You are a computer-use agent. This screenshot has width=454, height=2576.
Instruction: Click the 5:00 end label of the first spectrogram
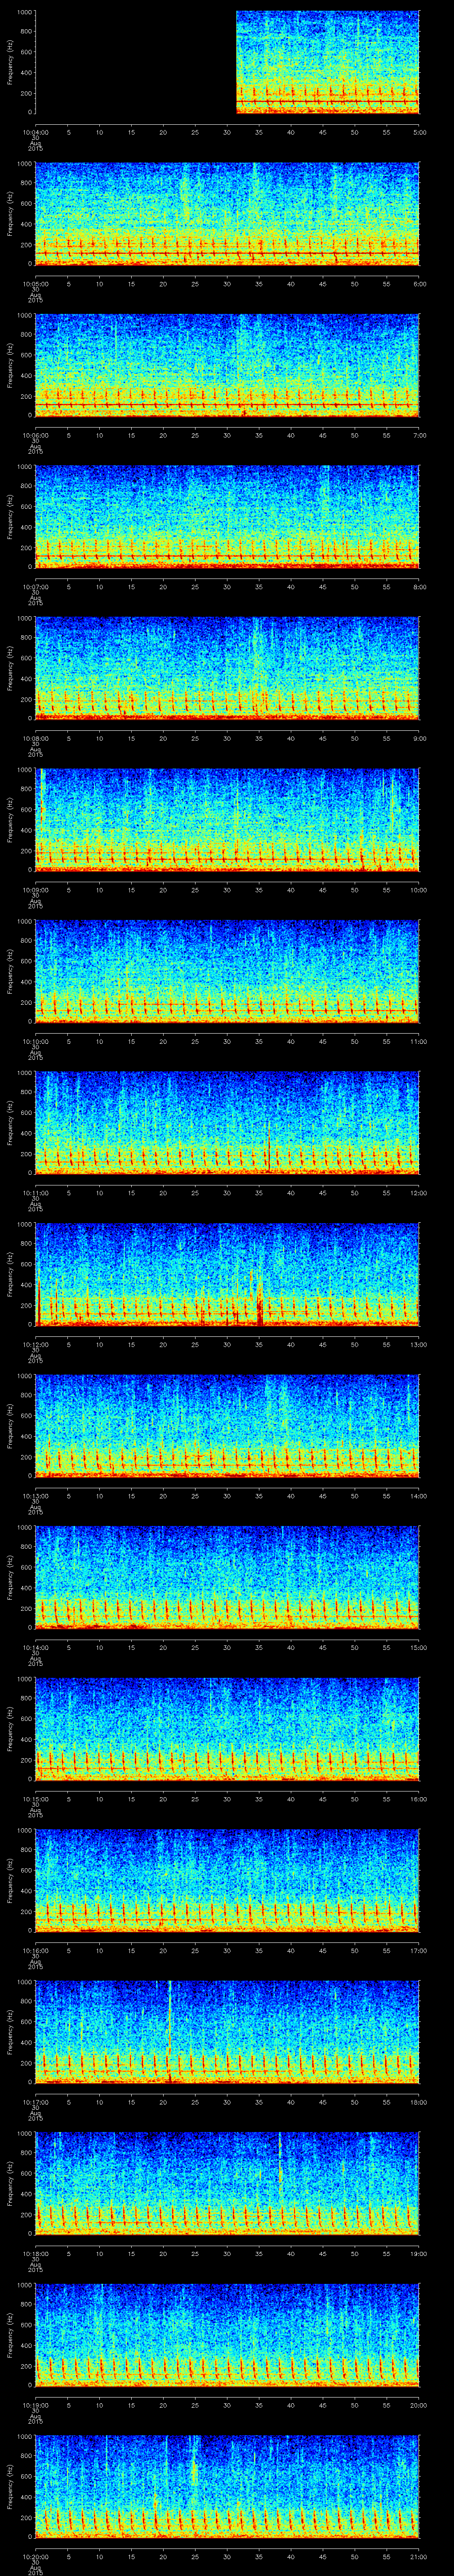[419, 132]
